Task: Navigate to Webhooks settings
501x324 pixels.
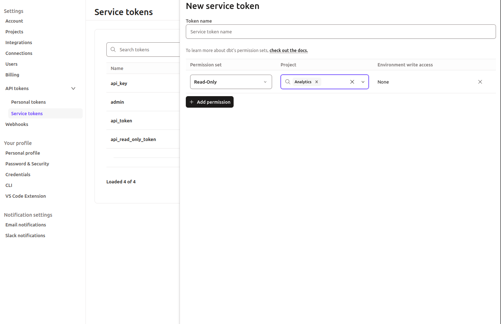Action: coord(17,124)
